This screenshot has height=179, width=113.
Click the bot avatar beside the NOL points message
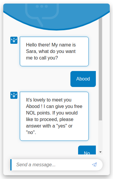pyautogui.click(x=14, y=95)
